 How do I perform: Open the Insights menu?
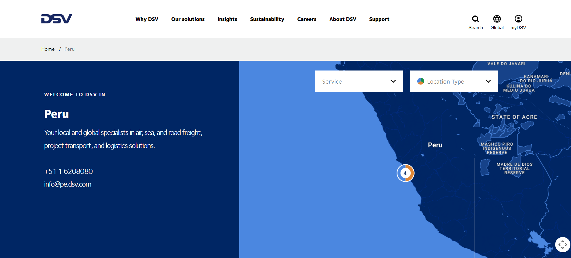[227, 19]
